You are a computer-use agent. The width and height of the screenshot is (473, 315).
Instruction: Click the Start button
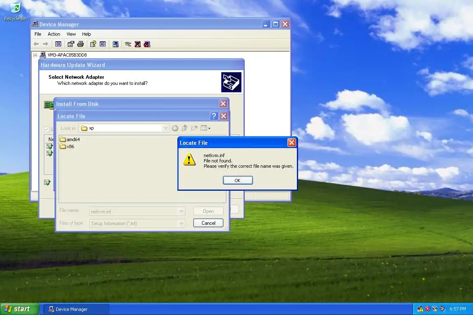click(20, 309)
